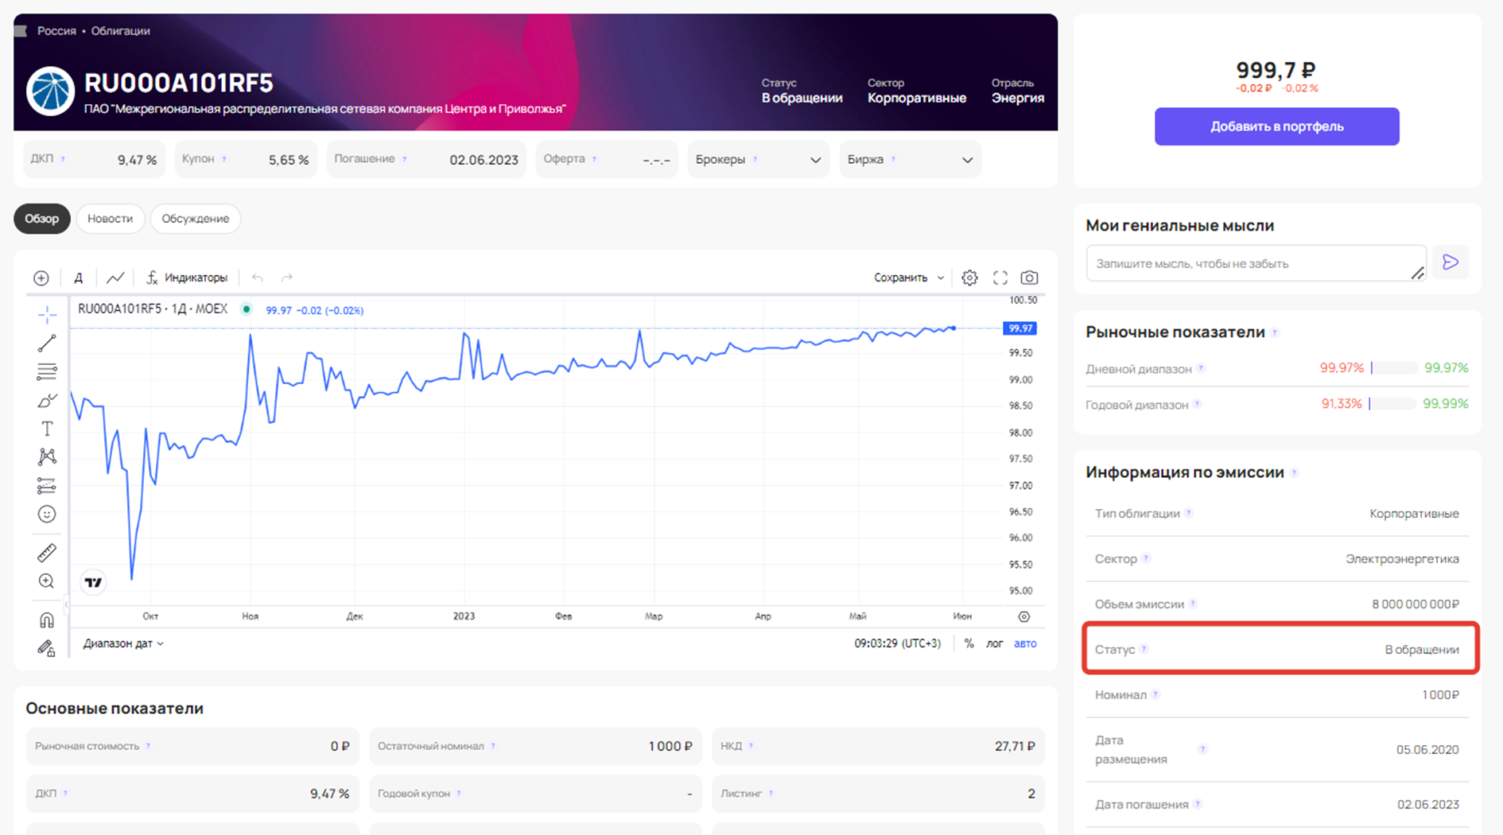Open time axis settings gear icon

(1024, 616)
